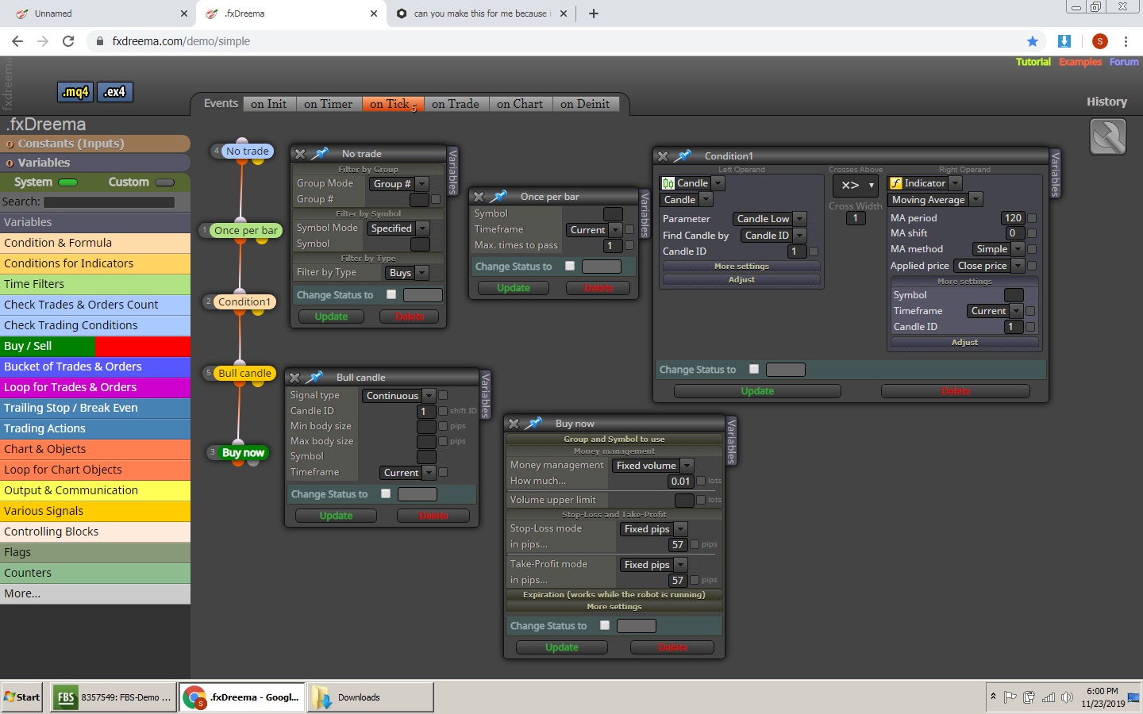Open a new browser tab
Screen dimensions: 1143x714
pyautogui.click(x=594, y=13)
